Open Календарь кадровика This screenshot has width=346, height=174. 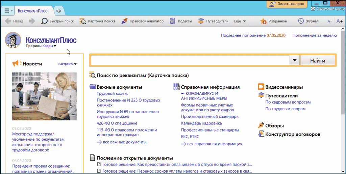pyautogui.click(x=201, y=123)
